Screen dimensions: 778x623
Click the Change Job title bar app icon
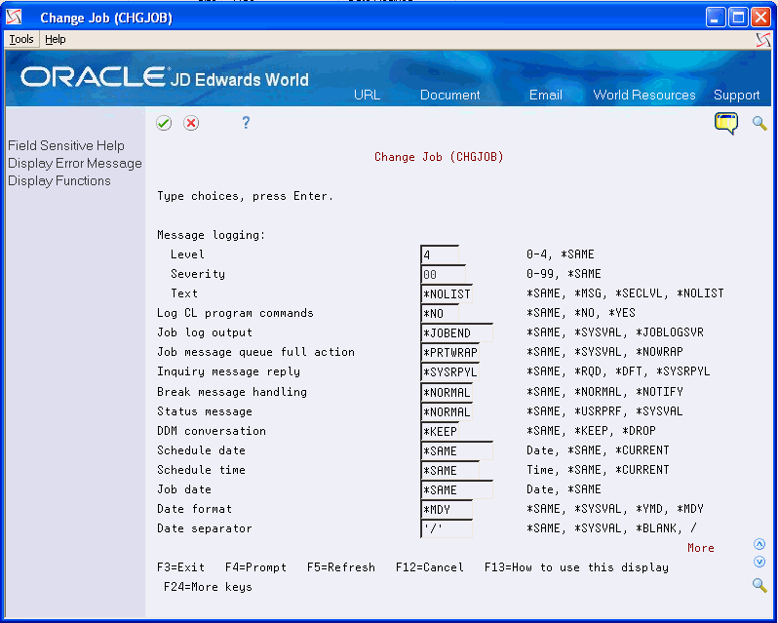tap(14, 18)
